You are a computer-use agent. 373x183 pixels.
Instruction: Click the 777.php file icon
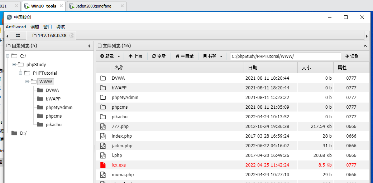tap(103, 127)
